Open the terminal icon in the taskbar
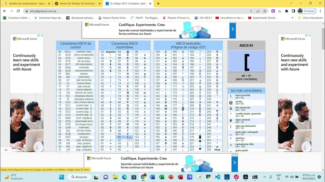The height and width of the screenshot is (182, 325). [x=255, y=177]
